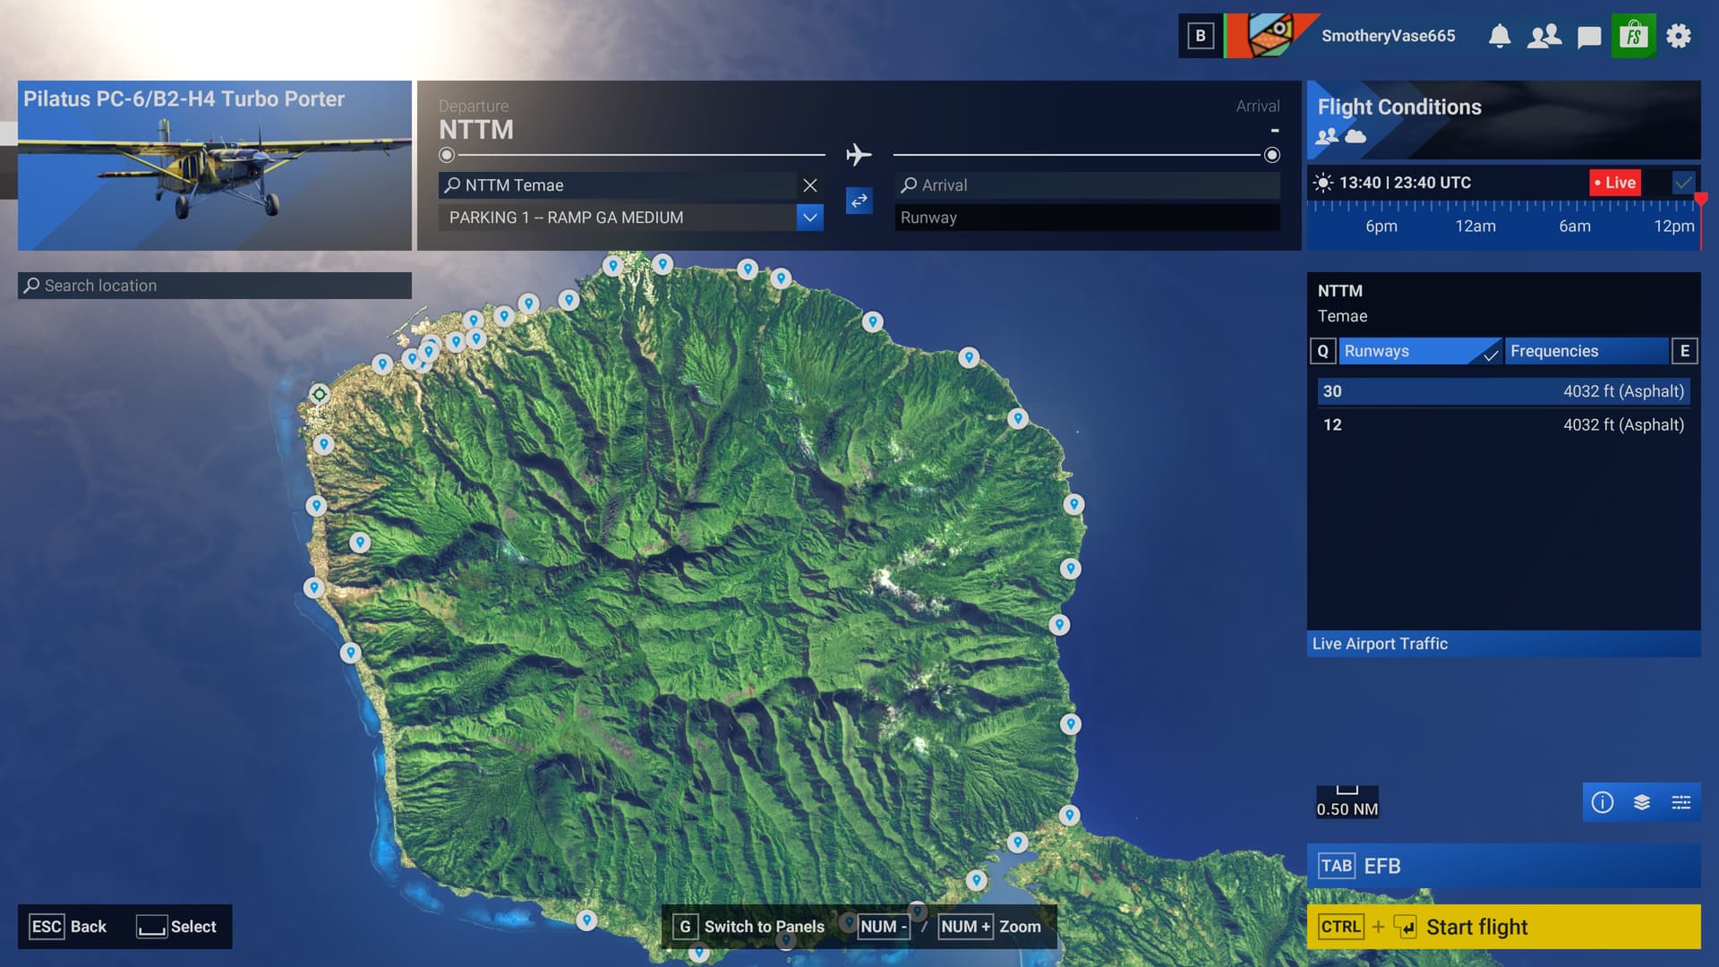The width and height of the screenshot is (1719, 967).
Task: Click the map info icon
Action: [1603, 802]
